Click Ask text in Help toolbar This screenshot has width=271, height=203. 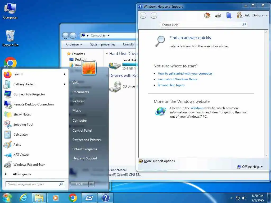(x=247, y=15)
